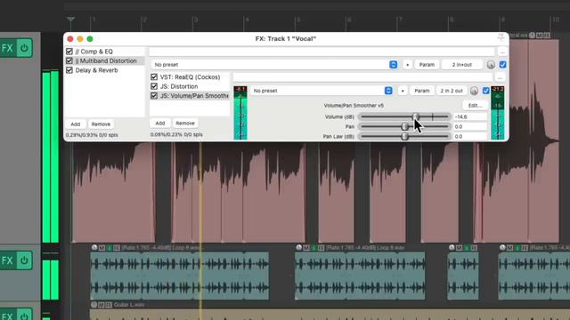Click the Pan value field showing 0.0
570x320 pixels.
(x=470, y=126)
